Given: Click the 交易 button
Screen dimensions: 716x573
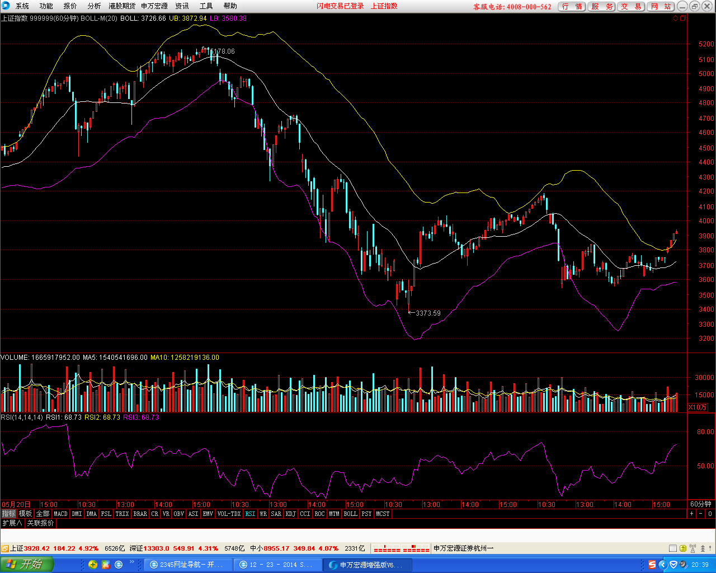Looking at the screenshot, I should tap(631, 7).
